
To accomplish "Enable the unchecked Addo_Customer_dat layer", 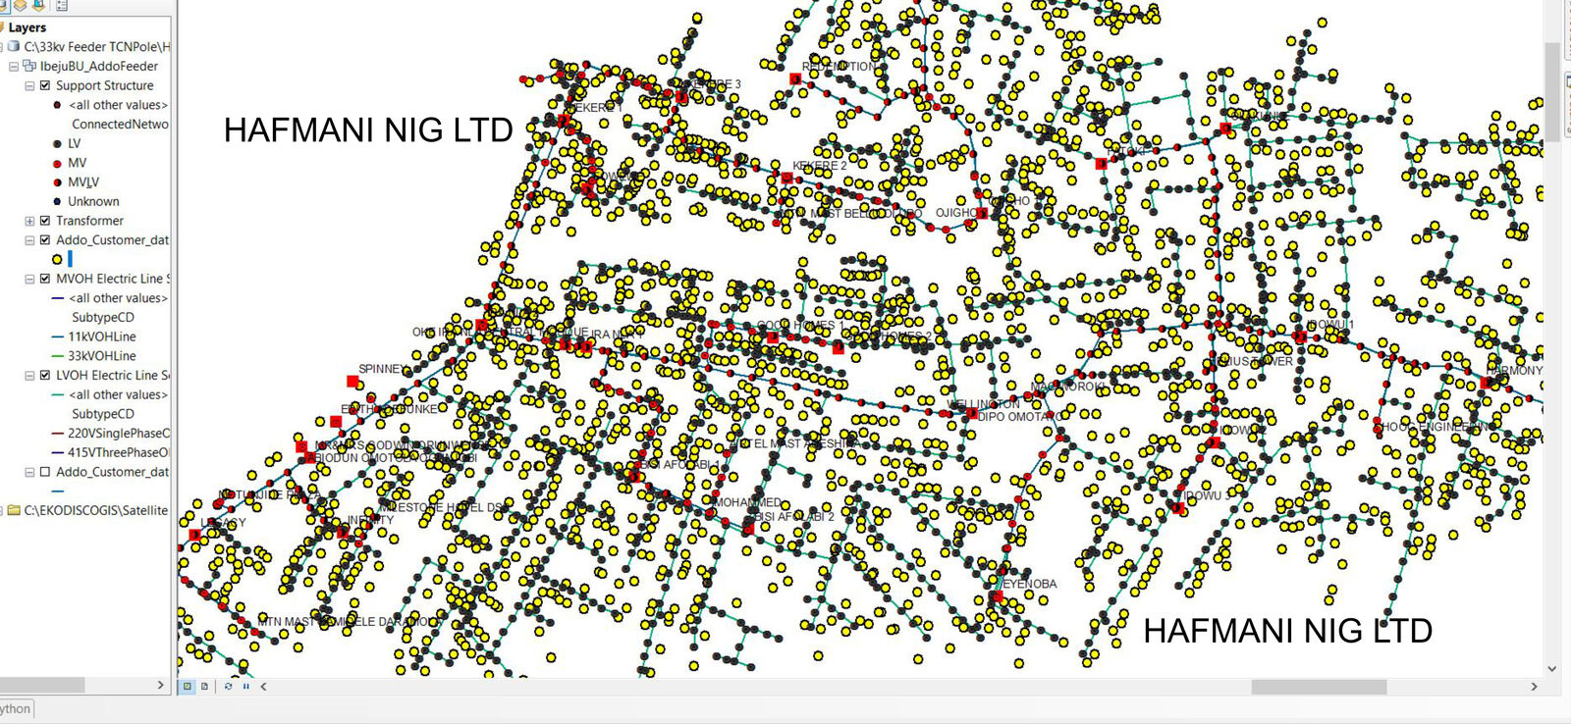I will point(44,472).
